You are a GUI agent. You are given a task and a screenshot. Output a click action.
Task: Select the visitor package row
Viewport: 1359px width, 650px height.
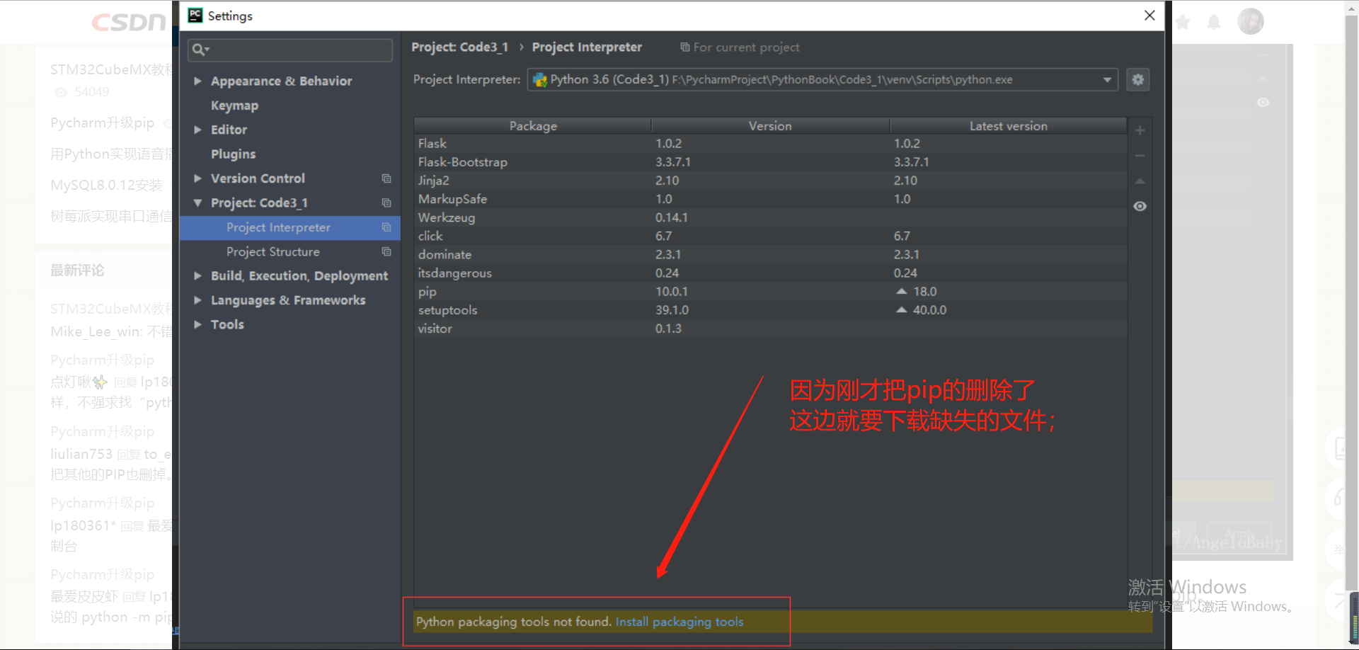[770, 329]
